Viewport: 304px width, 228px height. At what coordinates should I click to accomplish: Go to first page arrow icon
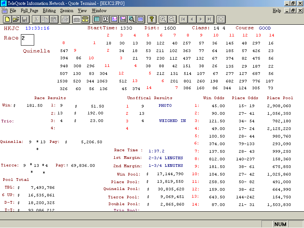click(x=183, y=19)
